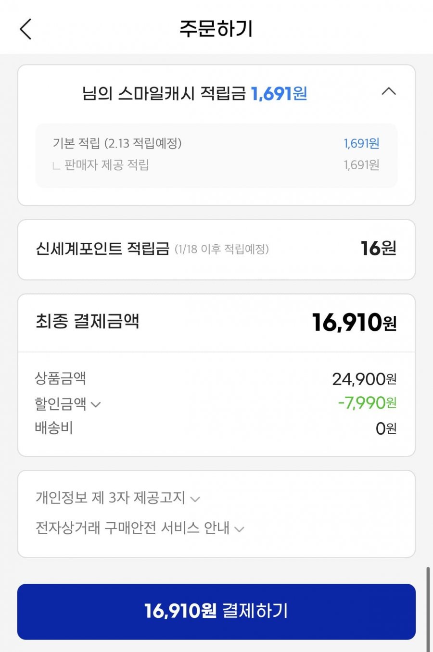433x652 pixels.
Task: Tap the back arrow icon
Action: click(x=26, y=29)
